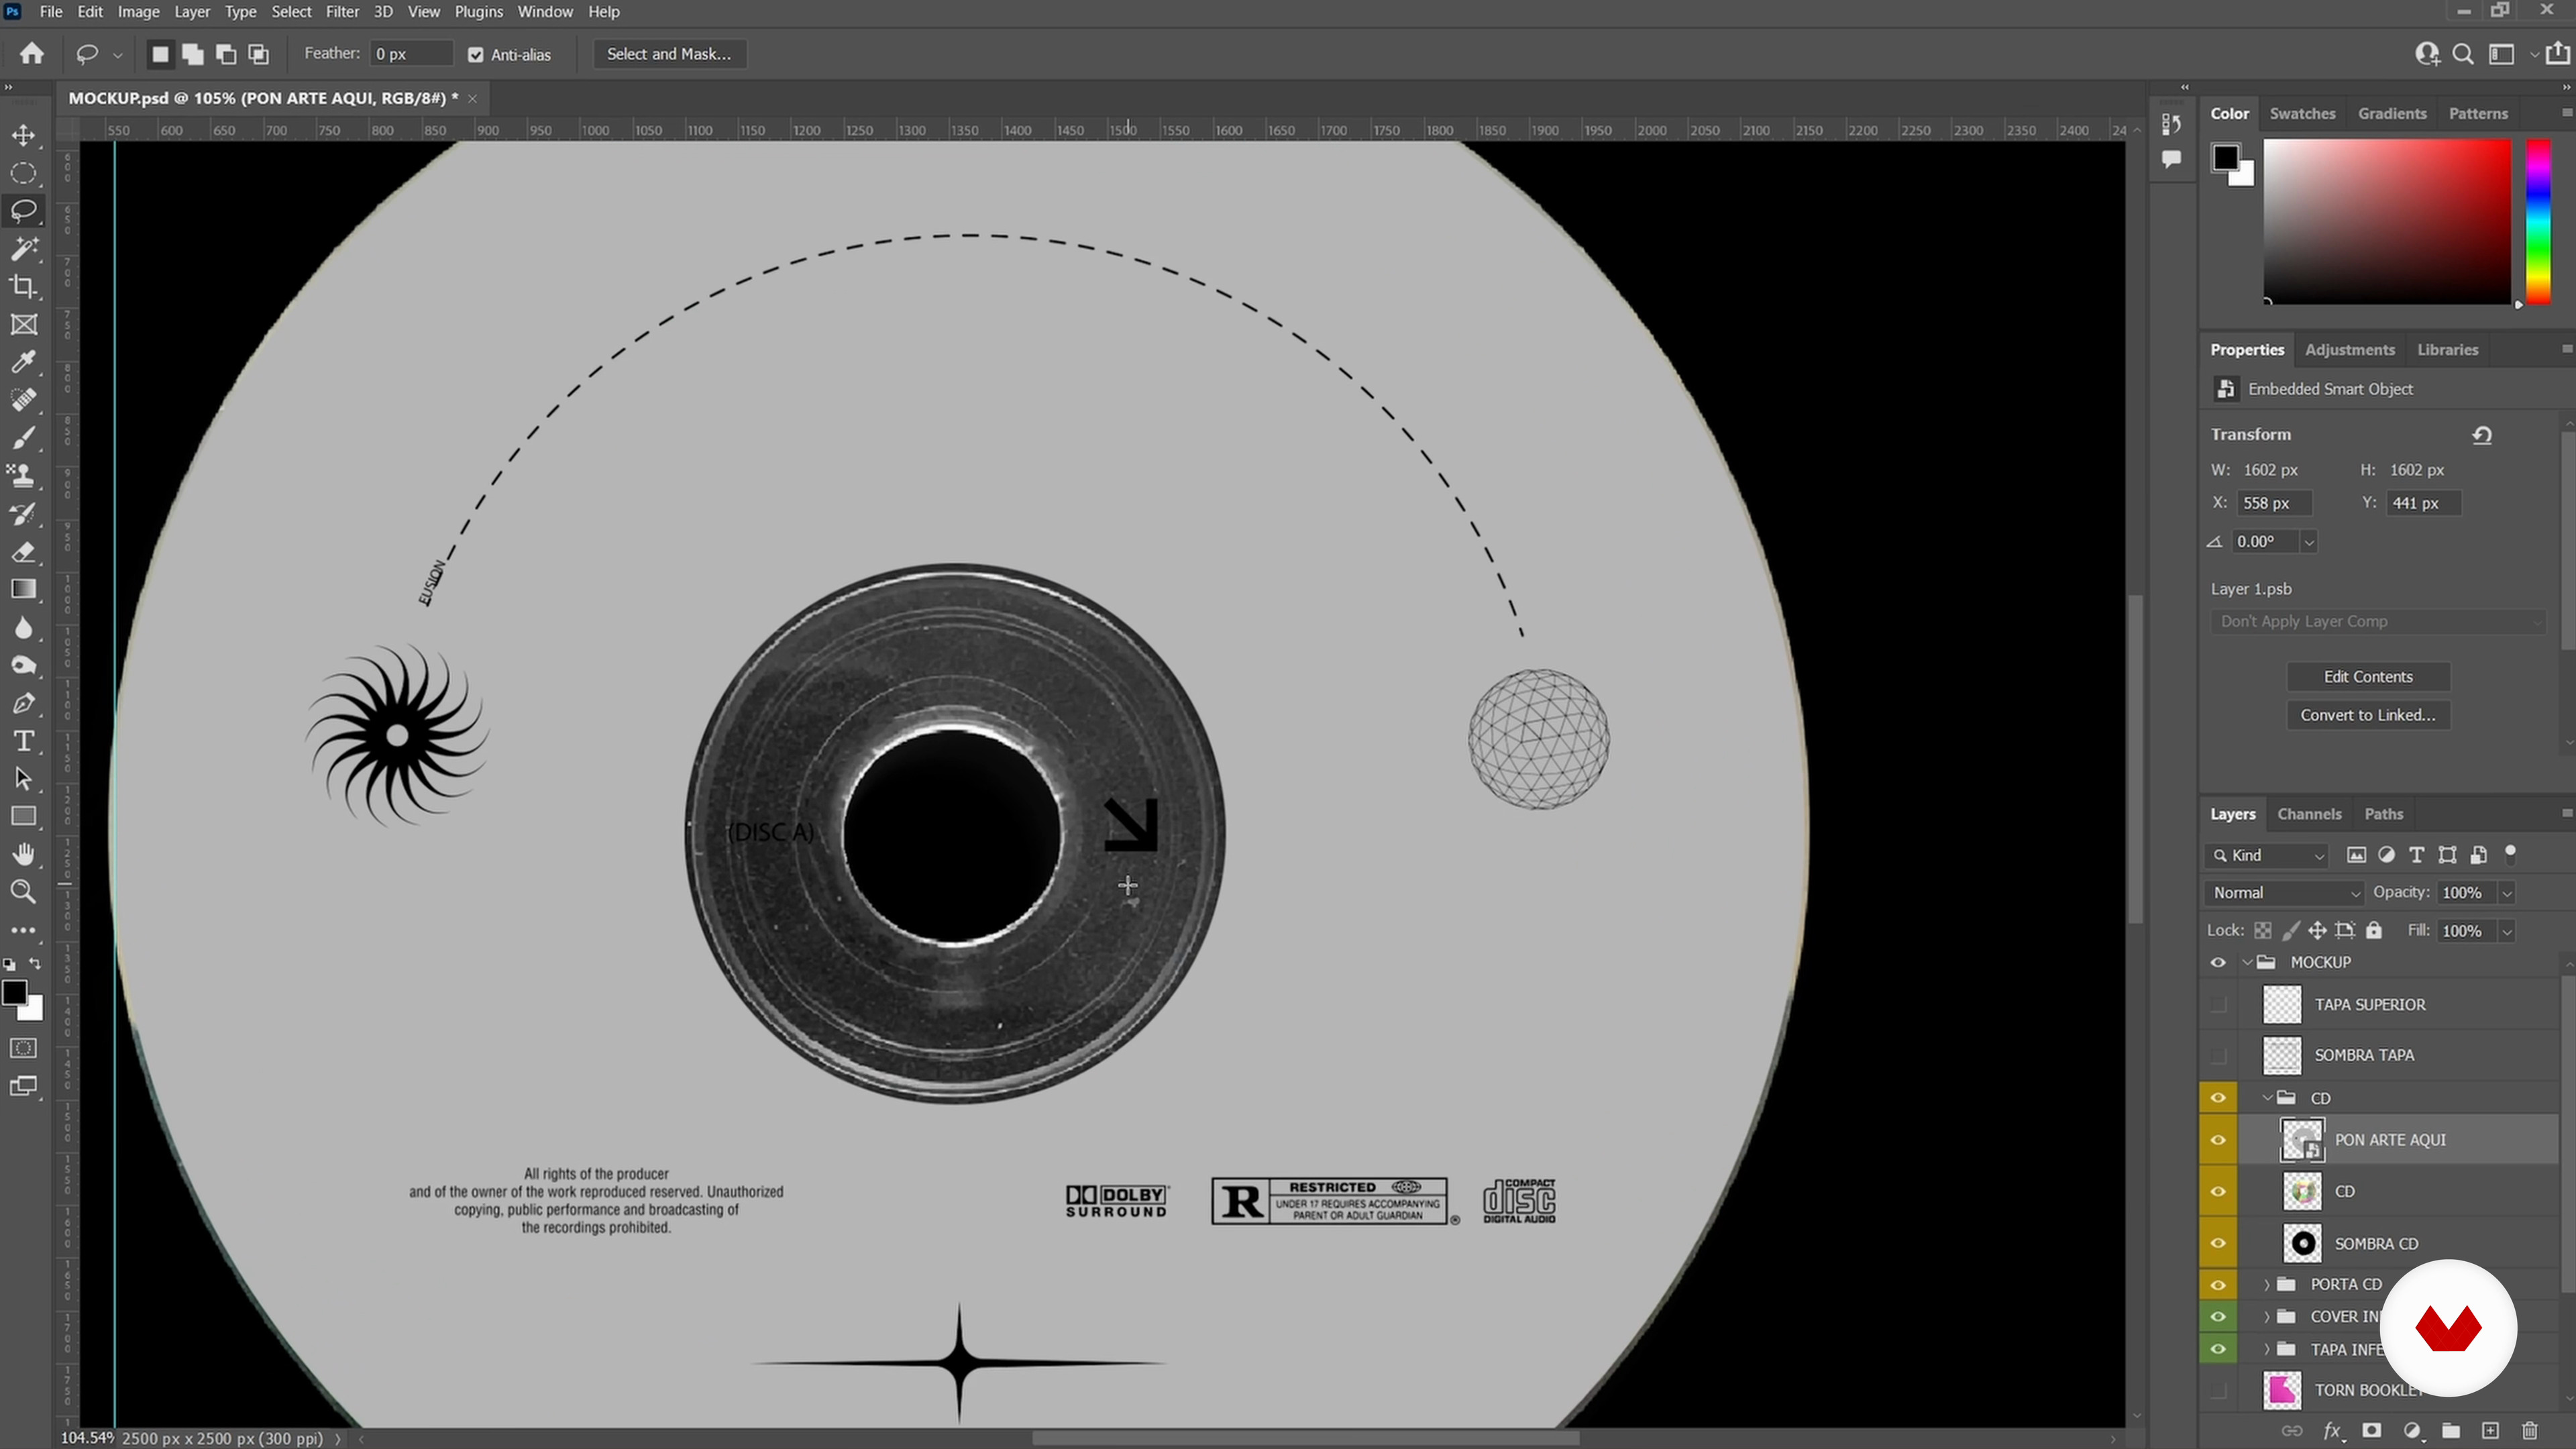
Task: Select the Lasso tool in toolbar
Action: 23,211
